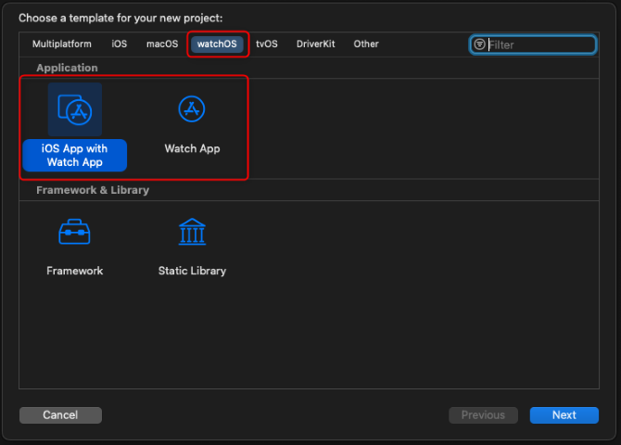Image resolution: width=621 pixels, height=445 pixels.
Task: Choose the Static Library building icon
Action: (x=192, y=232)
